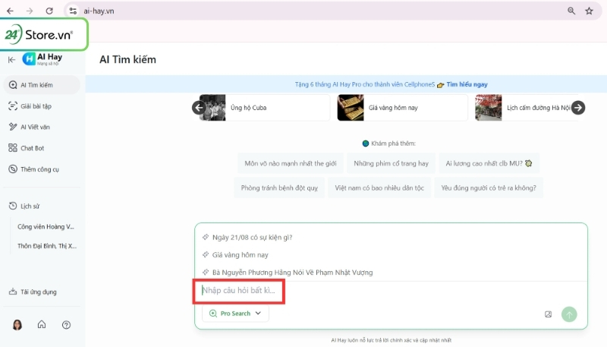Choose suggestion Việt nam có bao nhiêu dân tộc
Screen dimensions: 607x347
[x=379, y=188]
